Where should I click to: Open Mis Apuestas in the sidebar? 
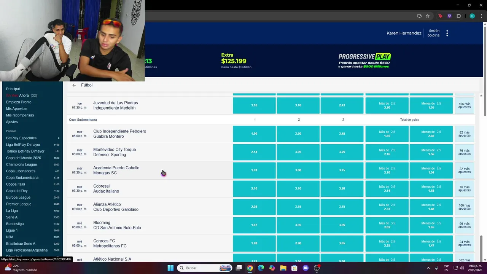click(x=17, y=108)
